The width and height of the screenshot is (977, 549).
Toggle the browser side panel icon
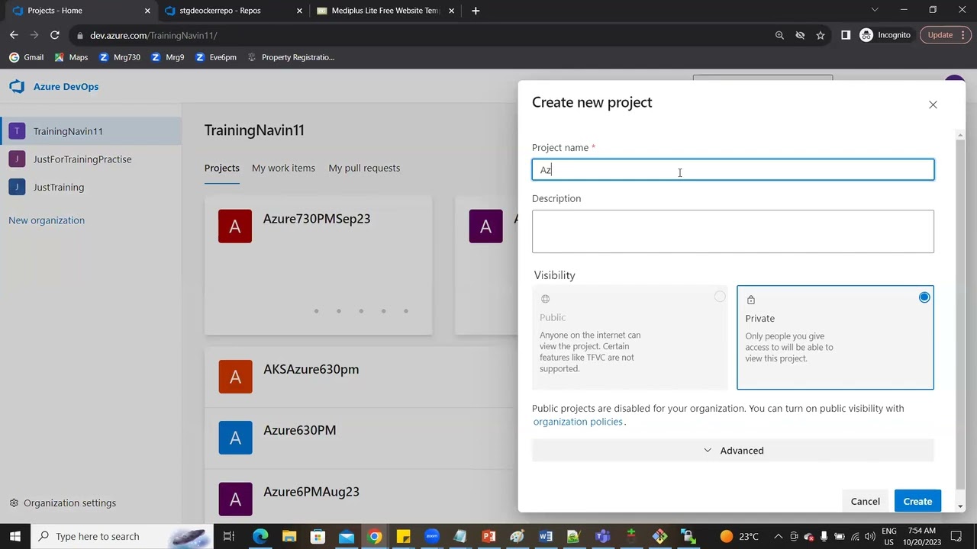tap(846, 35)
